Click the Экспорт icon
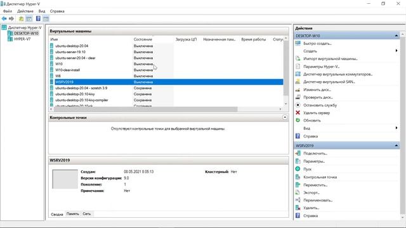 (298, 193)
